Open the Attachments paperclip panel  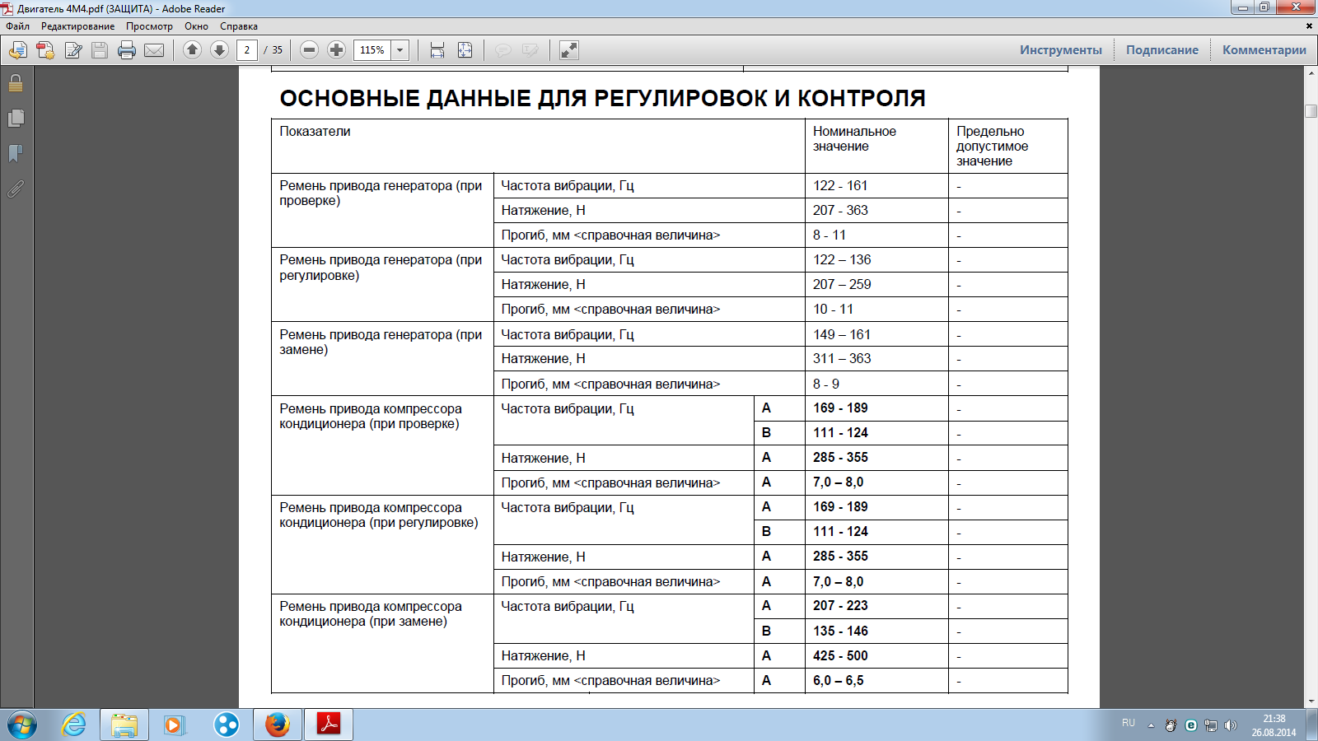click(16, 189)
